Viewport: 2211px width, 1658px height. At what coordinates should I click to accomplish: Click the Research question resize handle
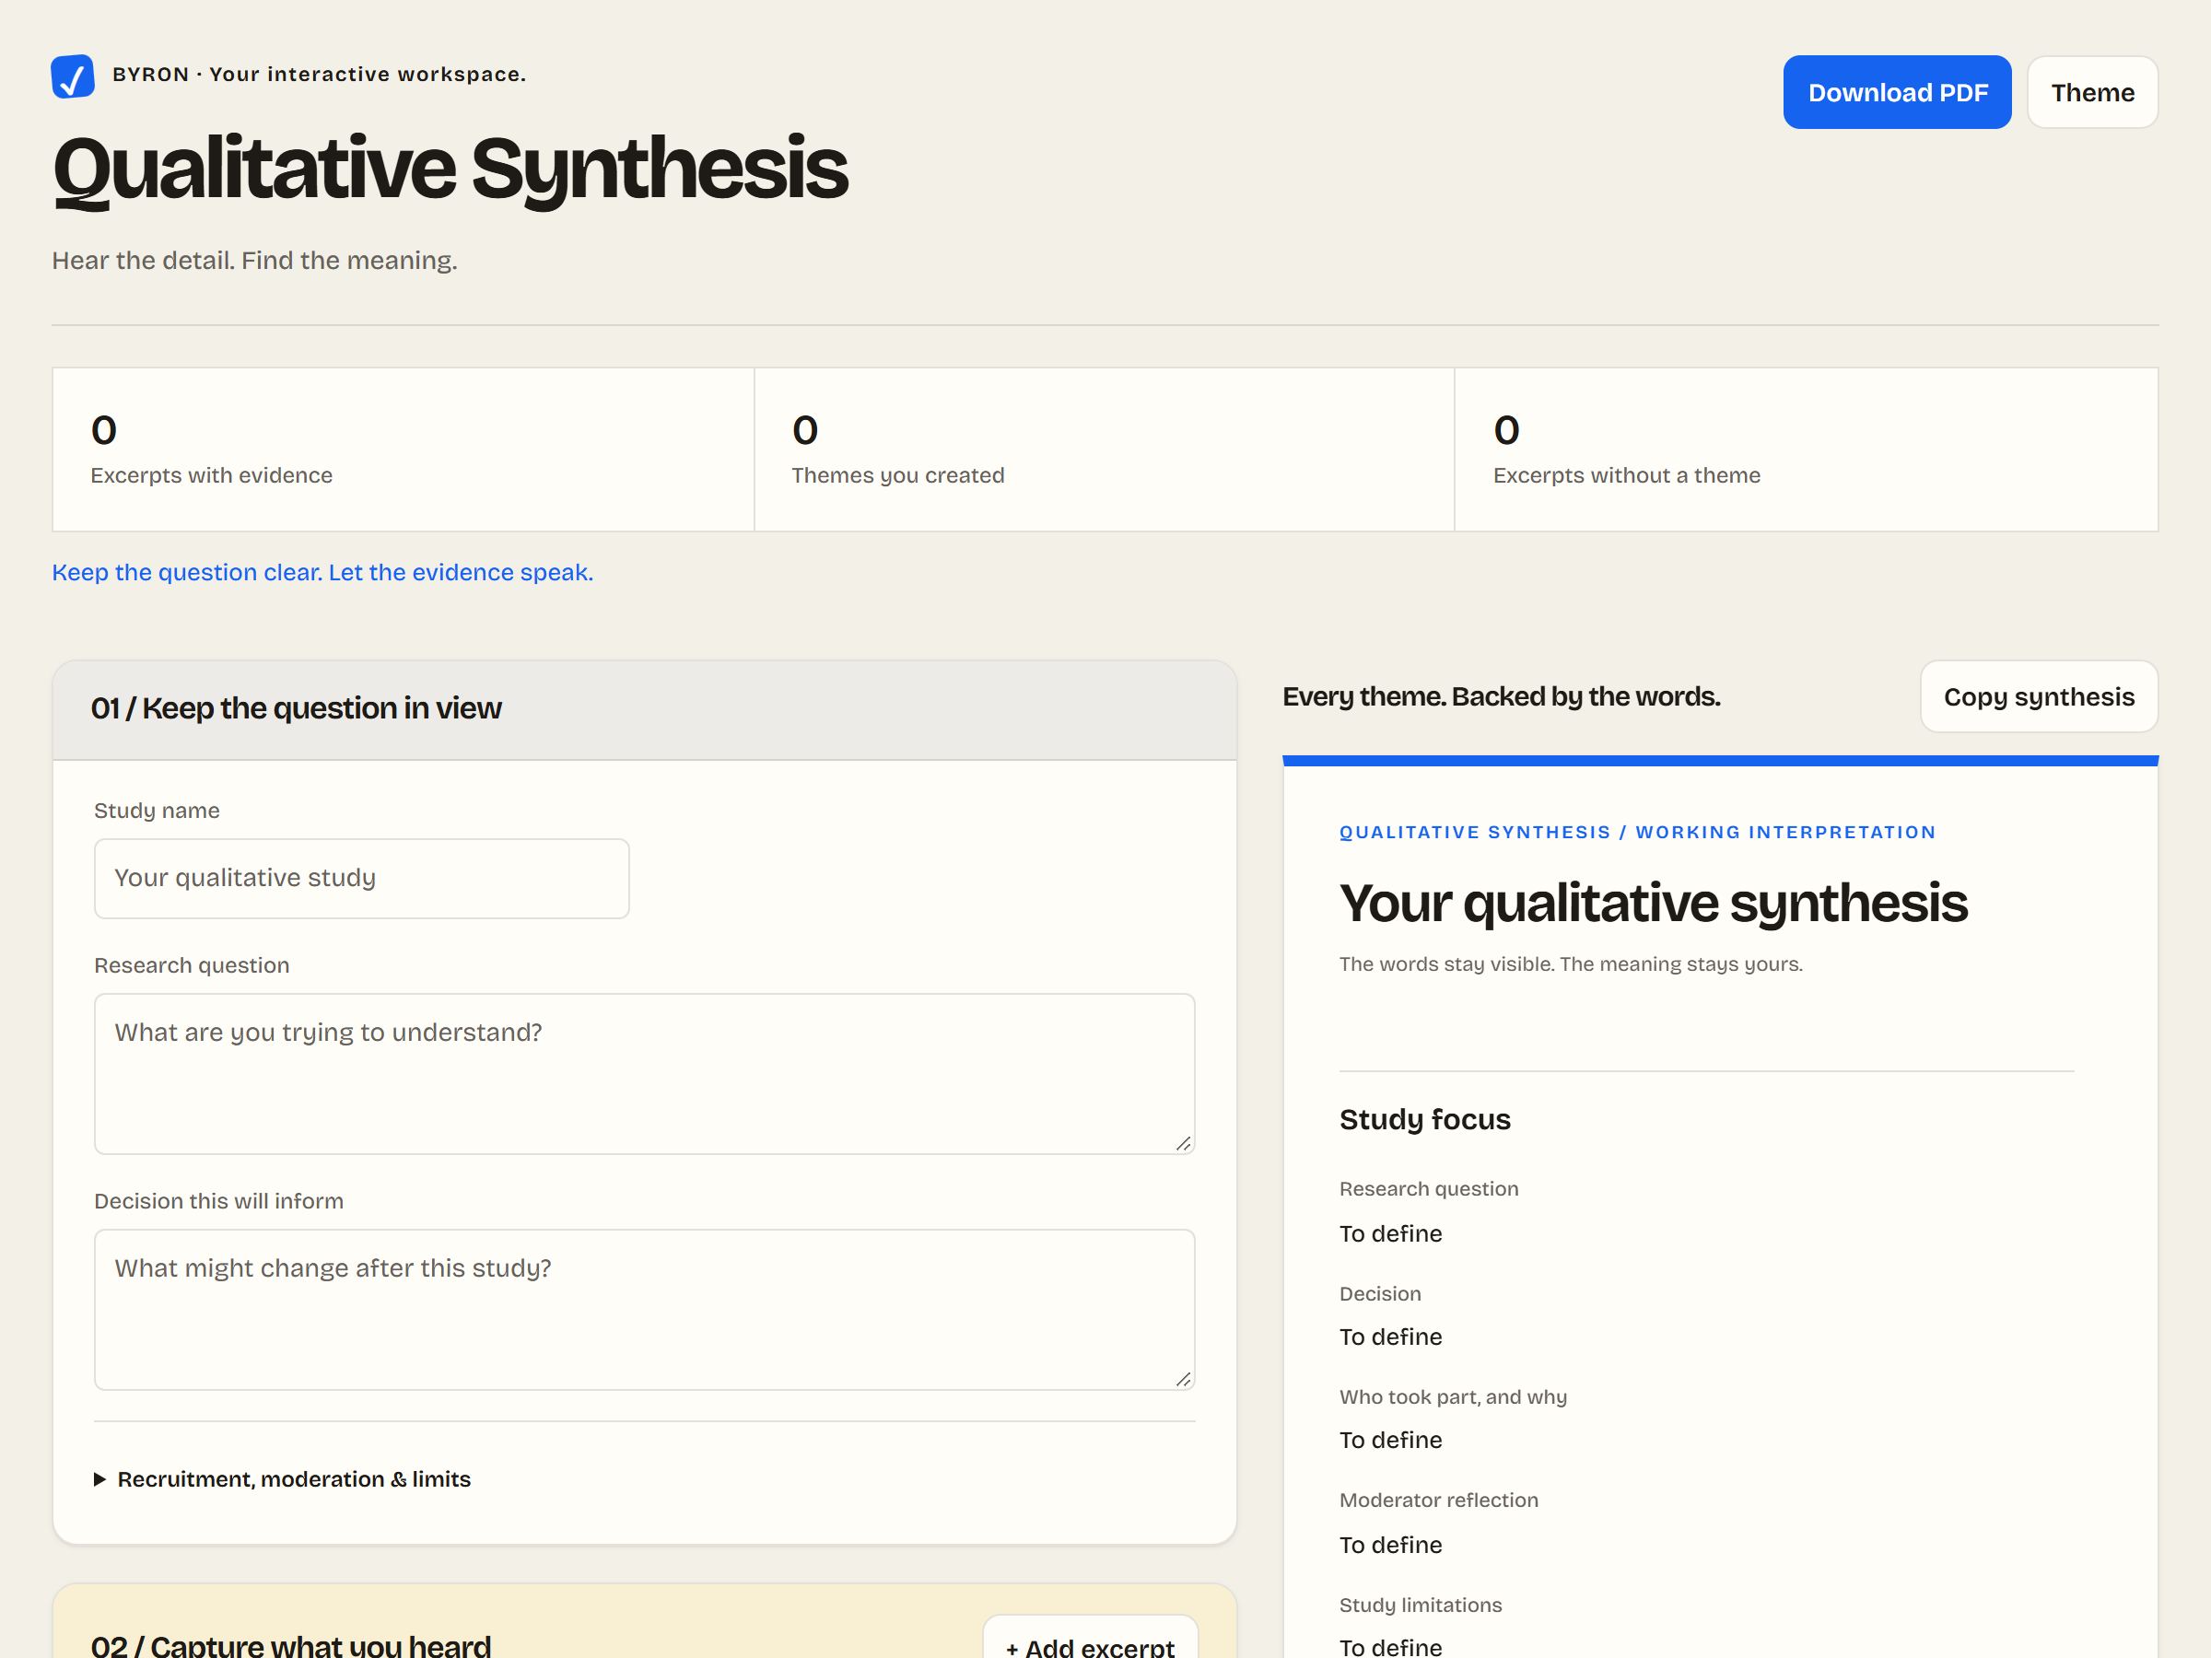click(x=1184, y=1143)
